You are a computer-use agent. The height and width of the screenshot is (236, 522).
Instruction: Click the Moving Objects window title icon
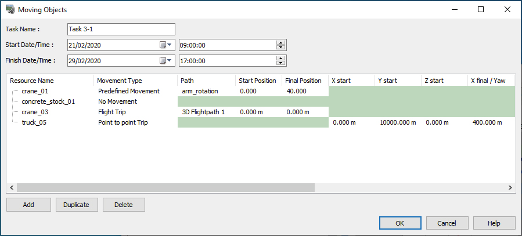point(10,10)
